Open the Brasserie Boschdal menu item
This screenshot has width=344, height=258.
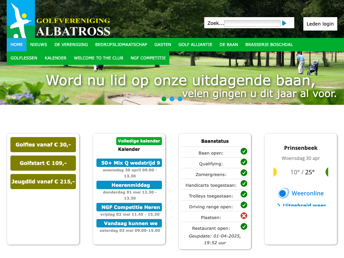point(269,45)
